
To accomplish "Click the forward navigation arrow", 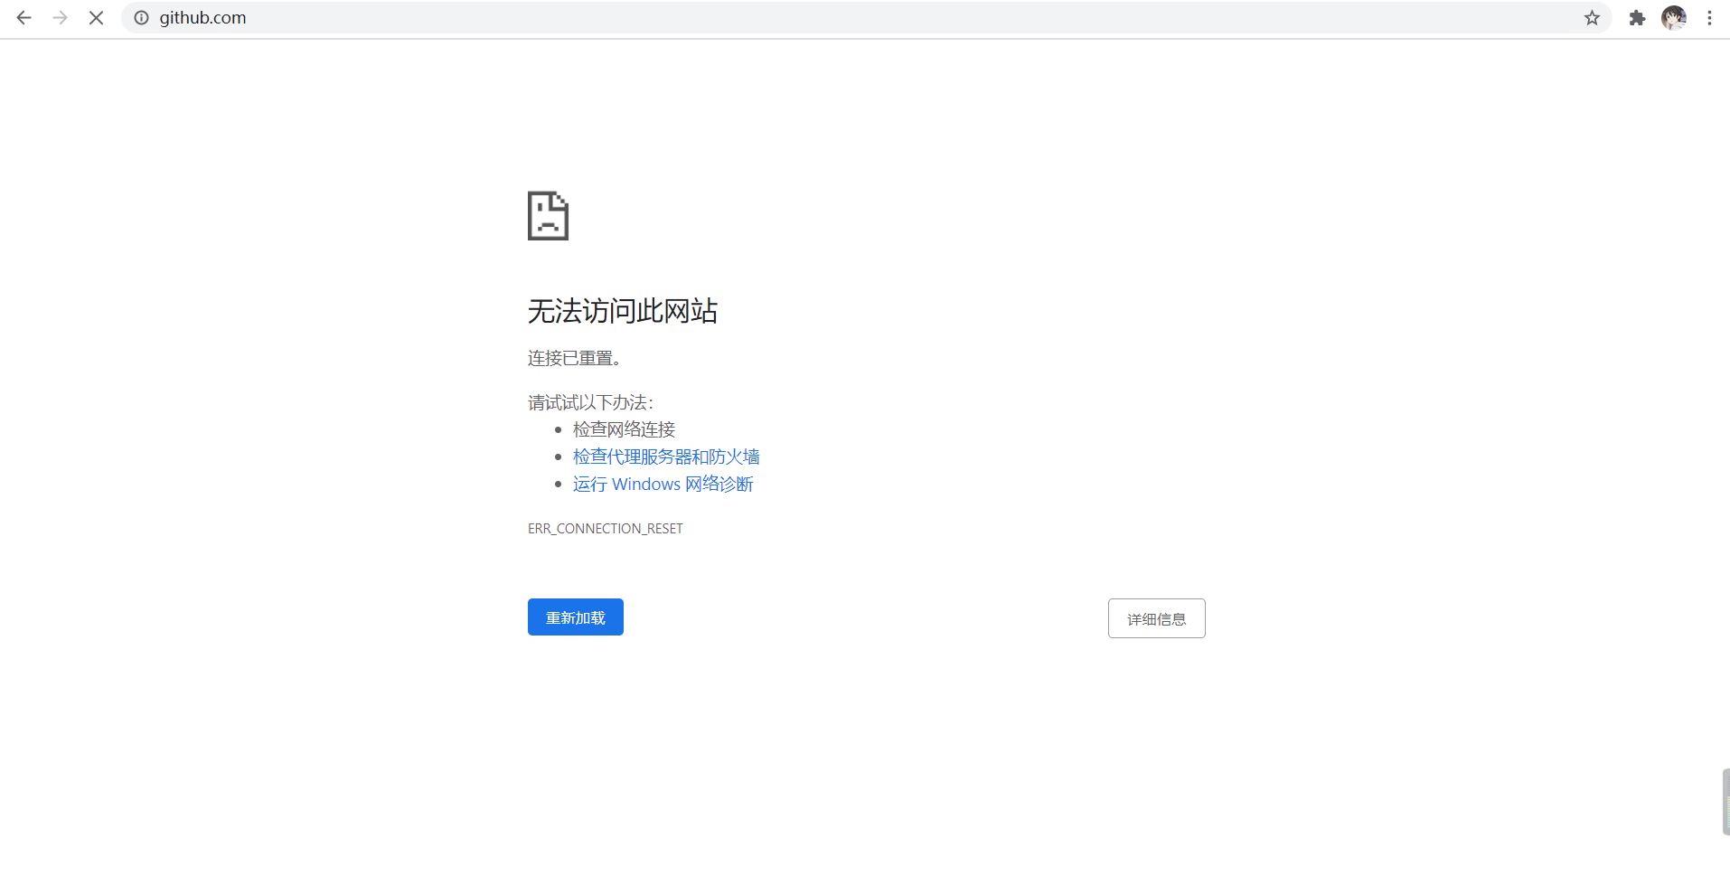I will tap(60, 18).
